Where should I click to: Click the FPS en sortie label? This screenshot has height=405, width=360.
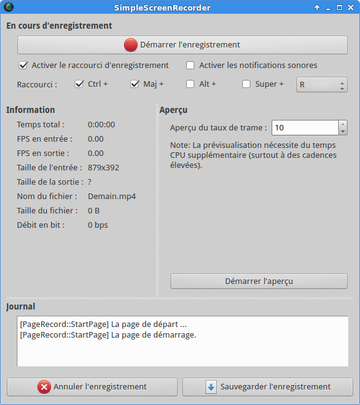pyautogui.click(x=43, y=154)
